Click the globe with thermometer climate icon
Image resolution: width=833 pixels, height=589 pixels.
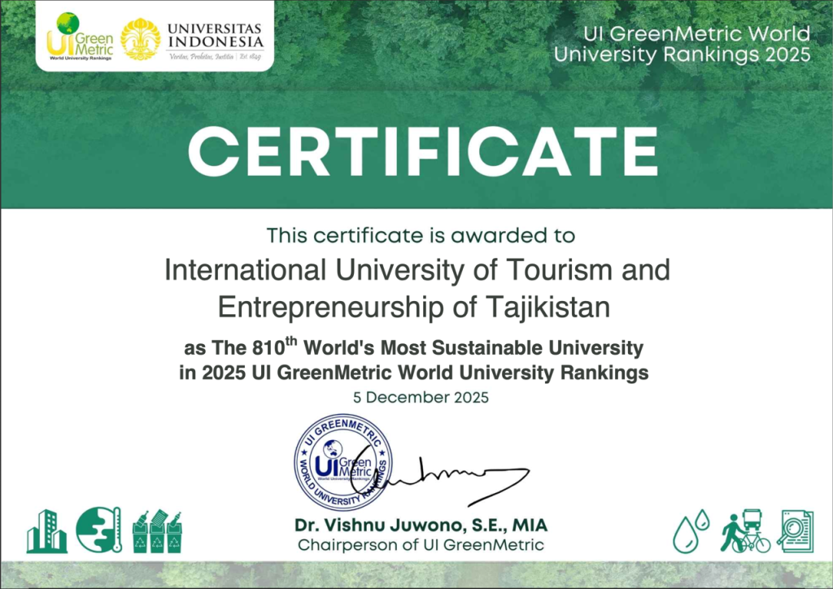coord(98,530)
